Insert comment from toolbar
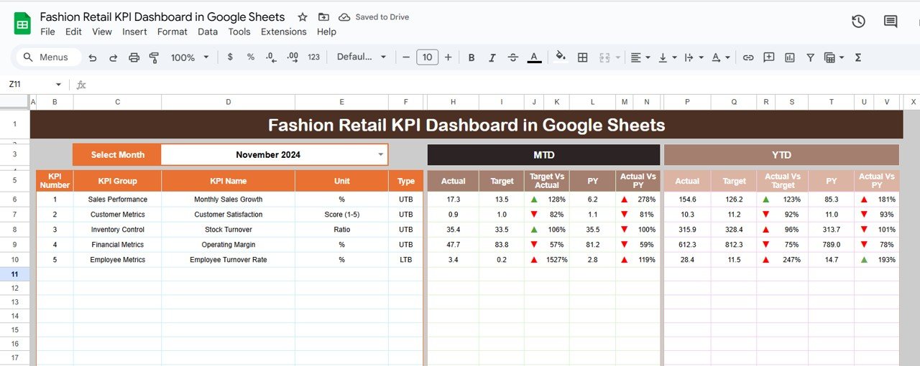The height and width of the screenshot is (366, 920). point(769,57)
